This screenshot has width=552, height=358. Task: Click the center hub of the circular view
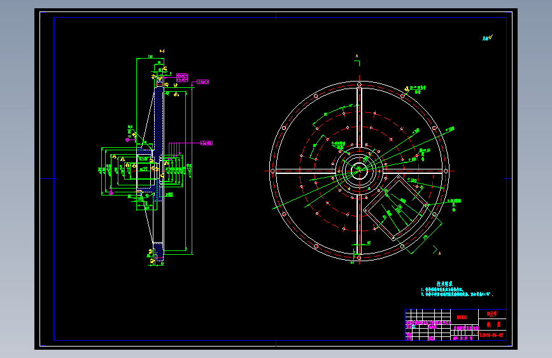coord(359,171)
